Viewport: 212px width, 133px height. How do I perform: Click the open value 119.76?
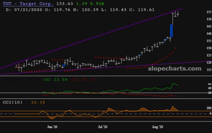(62, 10)
